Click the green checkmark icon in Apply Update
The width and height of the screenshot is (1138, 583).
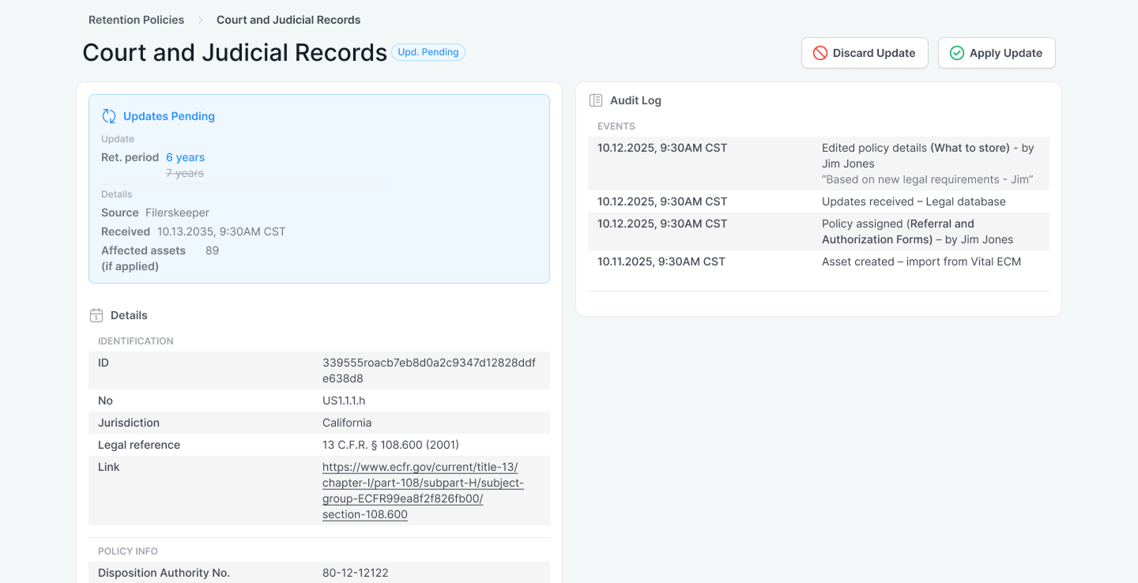957,53
